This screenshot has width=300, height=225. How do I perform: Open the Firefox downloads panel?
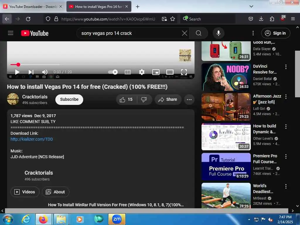point(261,19)
